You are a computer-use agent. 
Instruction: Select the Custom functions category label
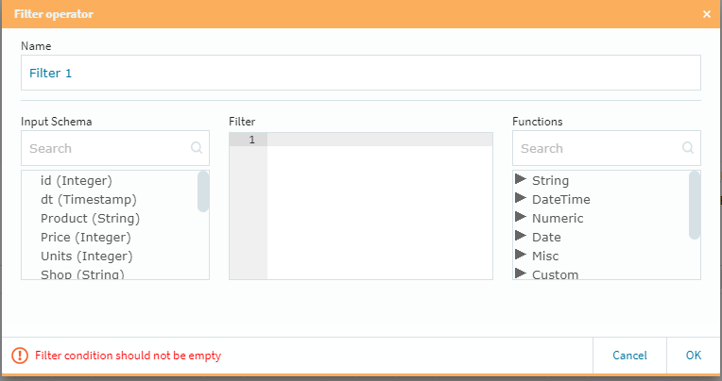(555, 274)
